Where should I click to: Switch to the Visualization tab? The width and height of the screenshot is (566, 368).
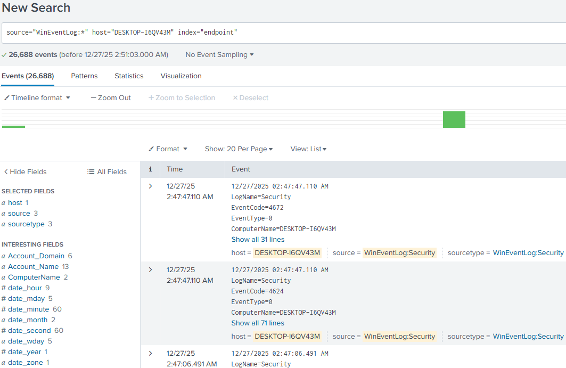point(181,76)
